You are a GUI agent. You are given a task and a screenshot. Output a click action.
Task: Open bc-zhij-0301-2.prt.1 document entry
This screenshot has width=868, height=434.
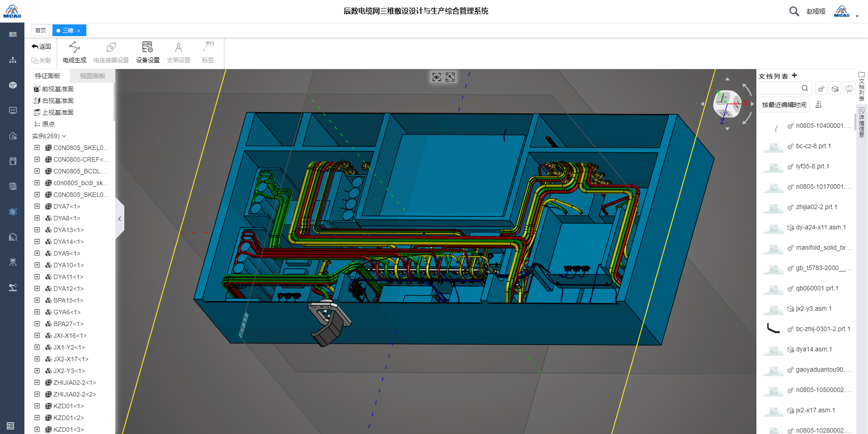click(x=822, y=329)
